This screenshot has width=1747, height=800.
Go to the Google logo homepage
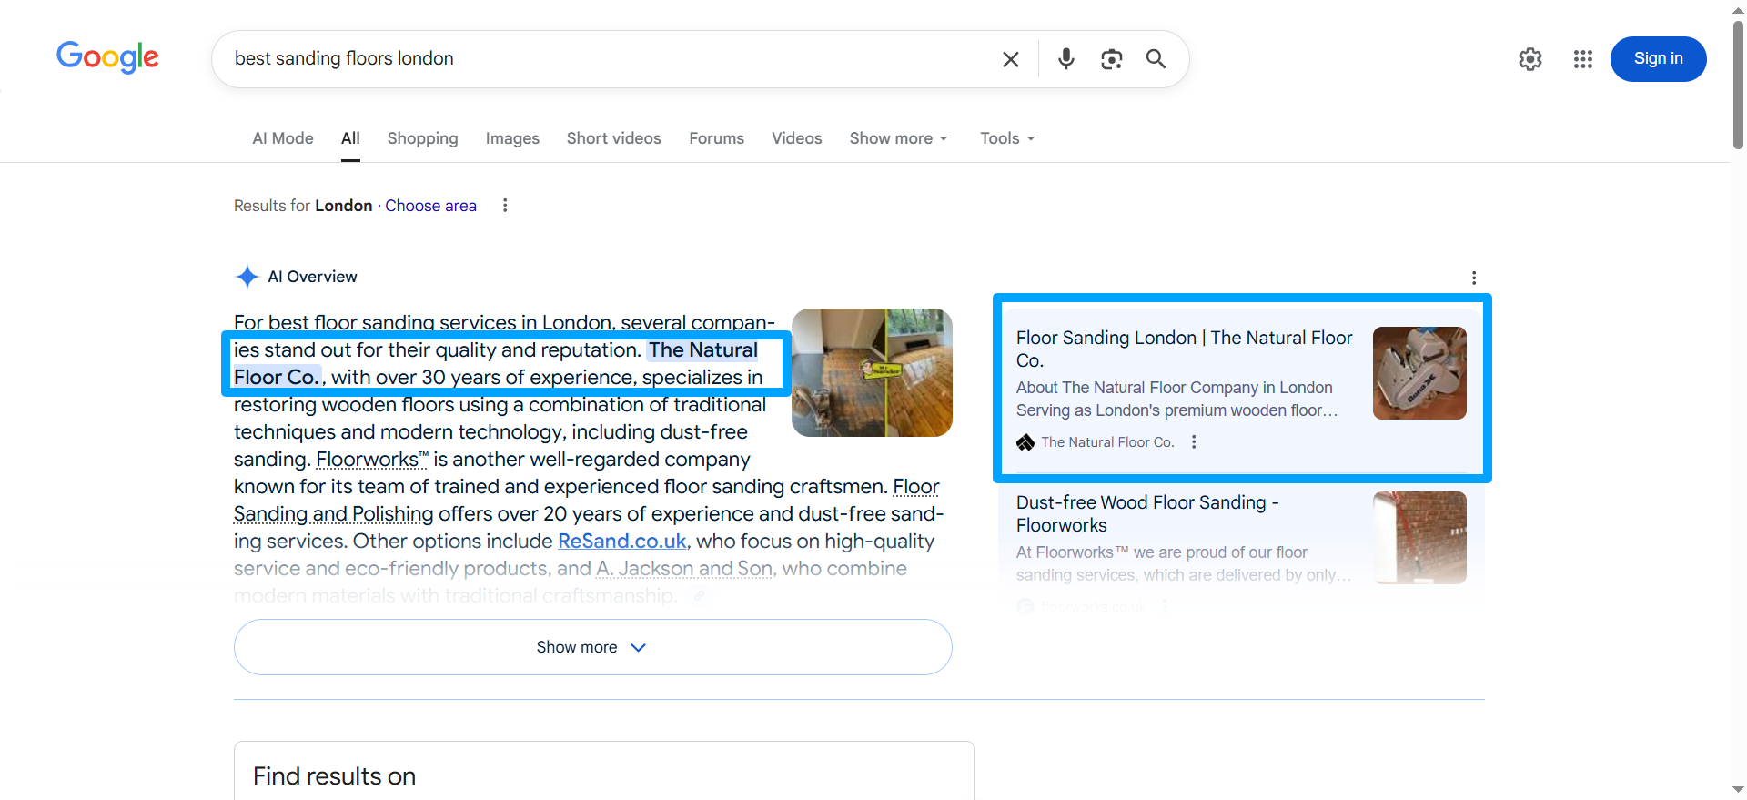(x=107, y=57)
